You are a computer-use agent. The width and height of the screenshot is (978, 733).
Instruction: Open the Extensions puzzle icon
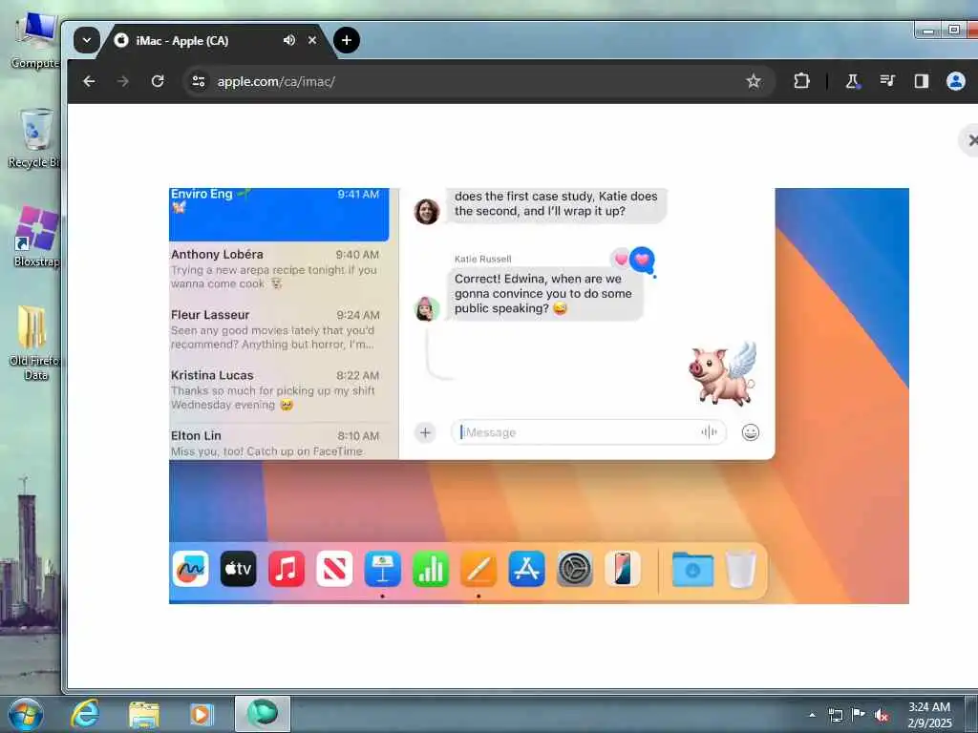click(x=801, y=81)
